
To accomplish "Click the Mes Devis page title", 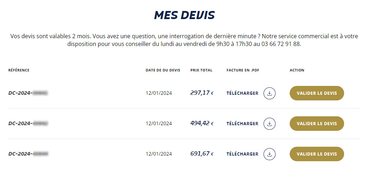I will [x=184, y=15].
